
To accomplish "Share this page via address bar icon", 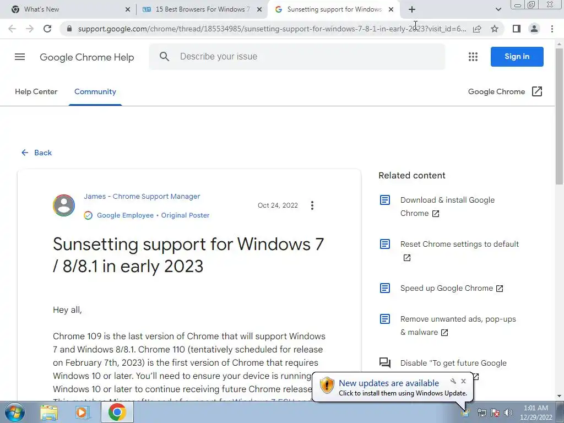I will [477, 29].
